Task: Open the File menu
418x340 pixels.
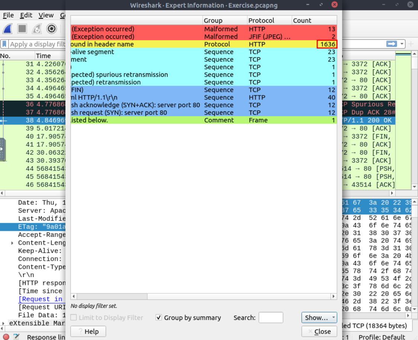Action: 8,15
